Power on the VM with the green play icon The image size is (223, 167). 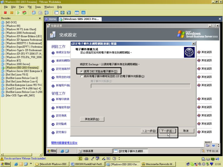[18, 13]
